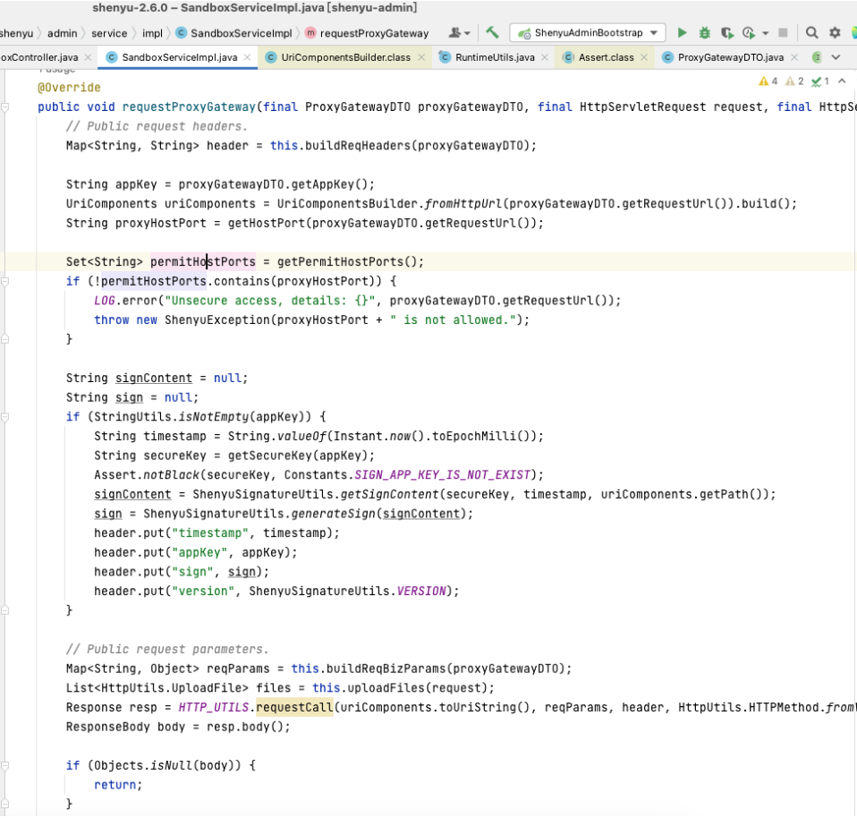Screen dimensions: 857x818
Task: Click the weak warnings count 2 indicator
Action: (x=794, y=81)
